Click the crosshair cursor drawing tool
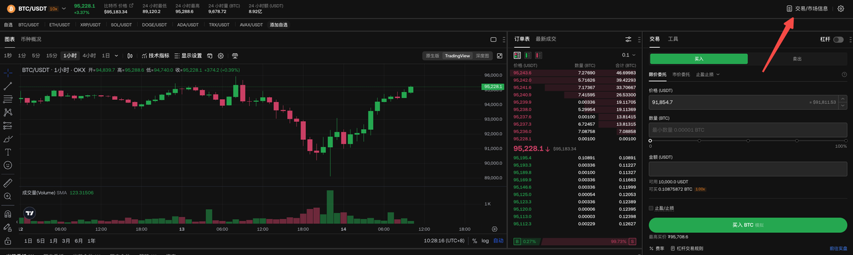 (8, 72)
